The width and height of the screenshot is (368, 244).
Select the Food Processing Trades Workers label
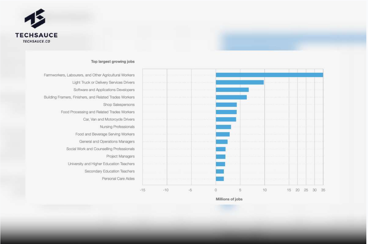[98, 112]
